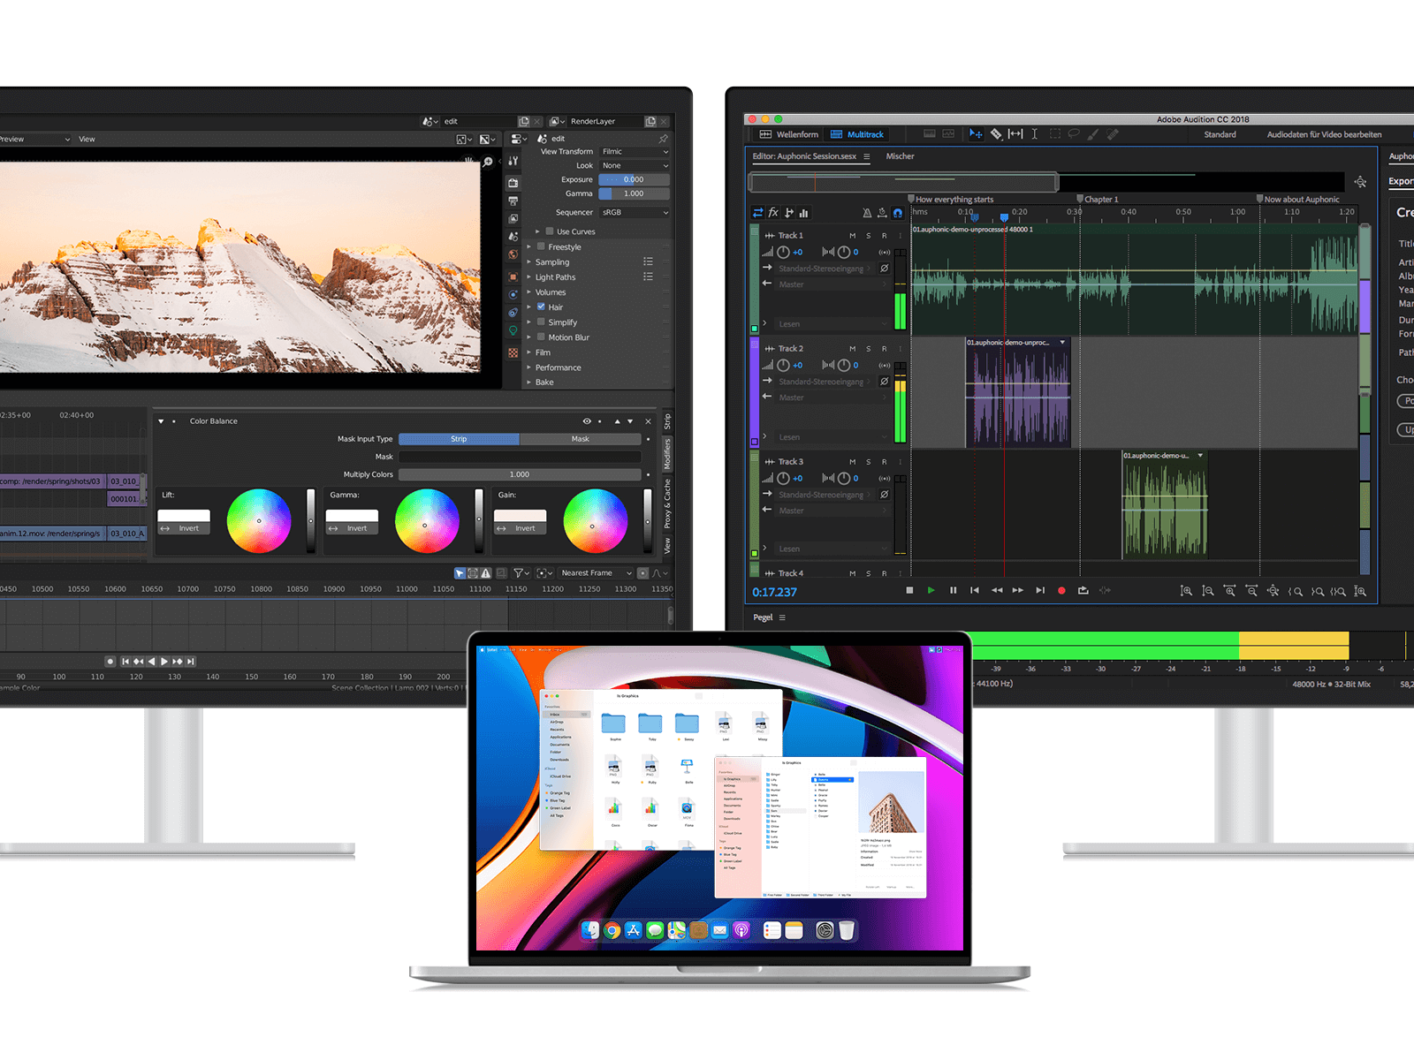This screenshot has height=1060, width=1414.
Task: Open the Nearest Frame snapping dropdown
Action: pyautogui.click(x=596, y=573)
